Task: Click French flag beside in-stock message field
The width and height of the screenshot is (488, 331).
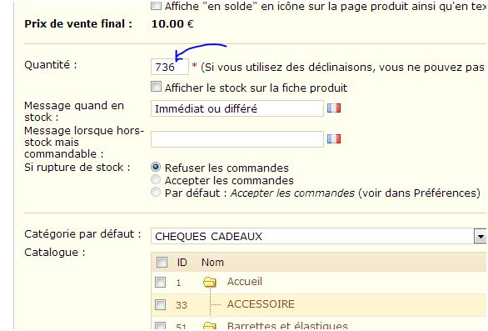Action: (334, 108)
